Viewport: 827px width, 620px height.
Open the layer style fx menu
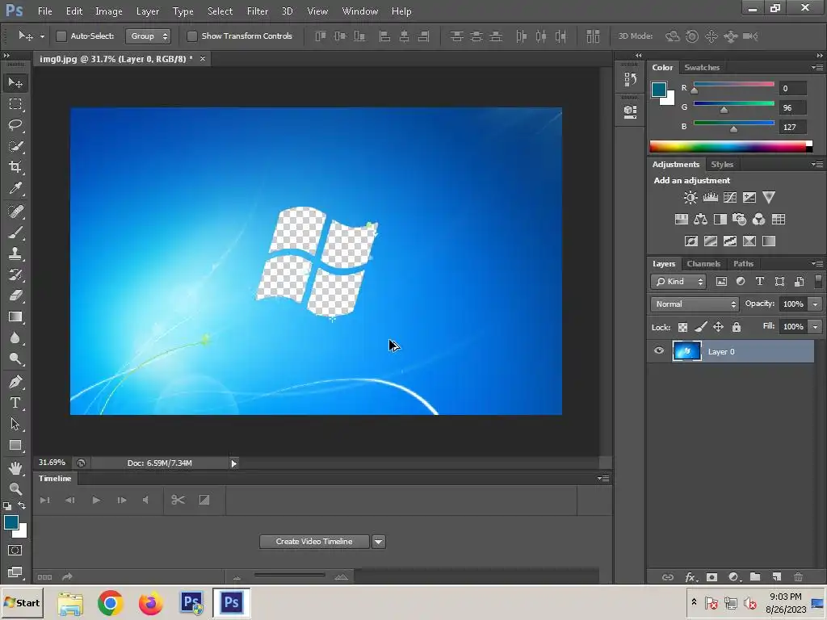click(x=690, y=576)
